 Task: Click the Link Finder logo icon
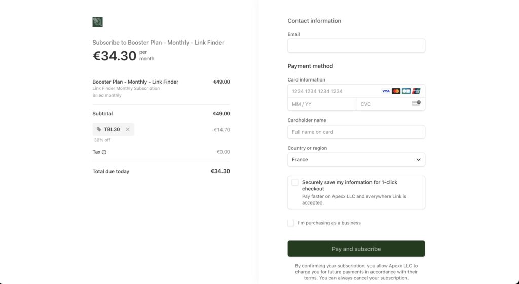click(97, 22)
